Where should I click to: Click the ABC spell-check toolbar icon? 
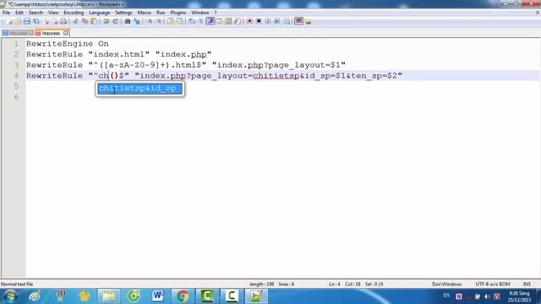click(x=298, y=21)
